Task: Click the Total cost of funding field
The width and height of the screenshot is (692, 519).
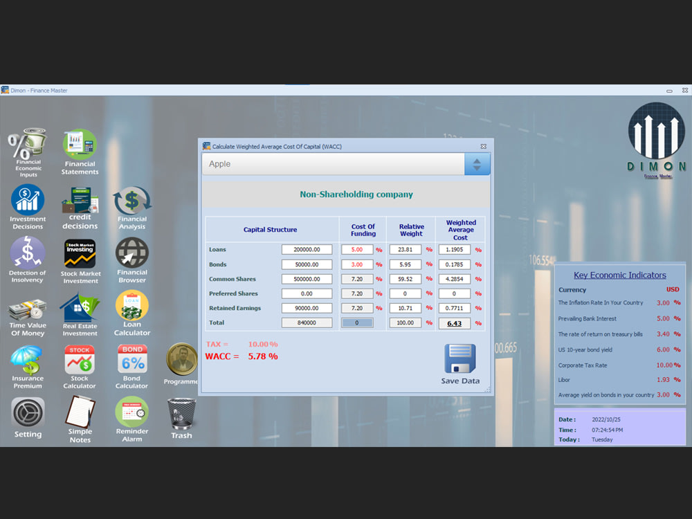Action: [357, 322]
